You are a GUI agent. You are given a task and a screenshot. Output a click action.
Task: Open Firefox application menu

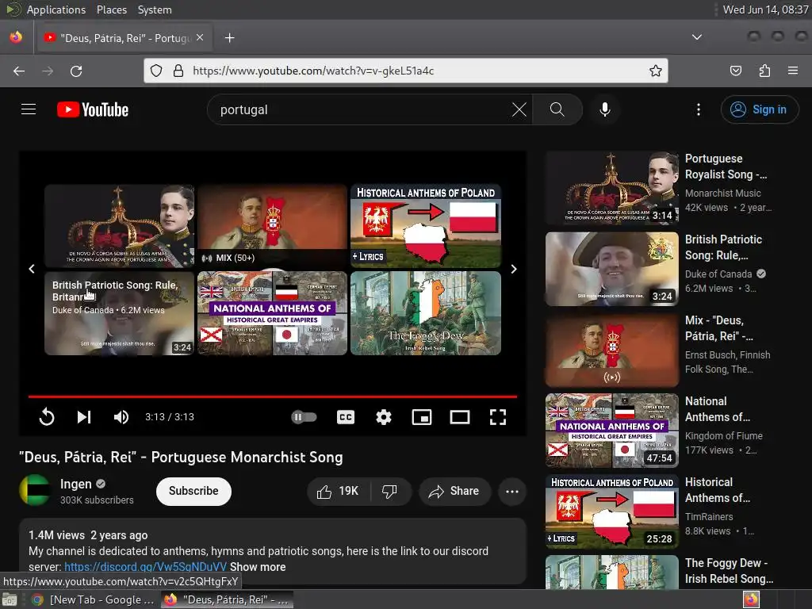(793, 71)
